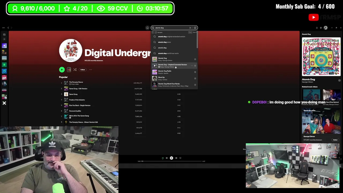Open 'Atomic Dog' song by George Clinton result
Viewport: 343px width, 193px height.
(x=174, y=59)
